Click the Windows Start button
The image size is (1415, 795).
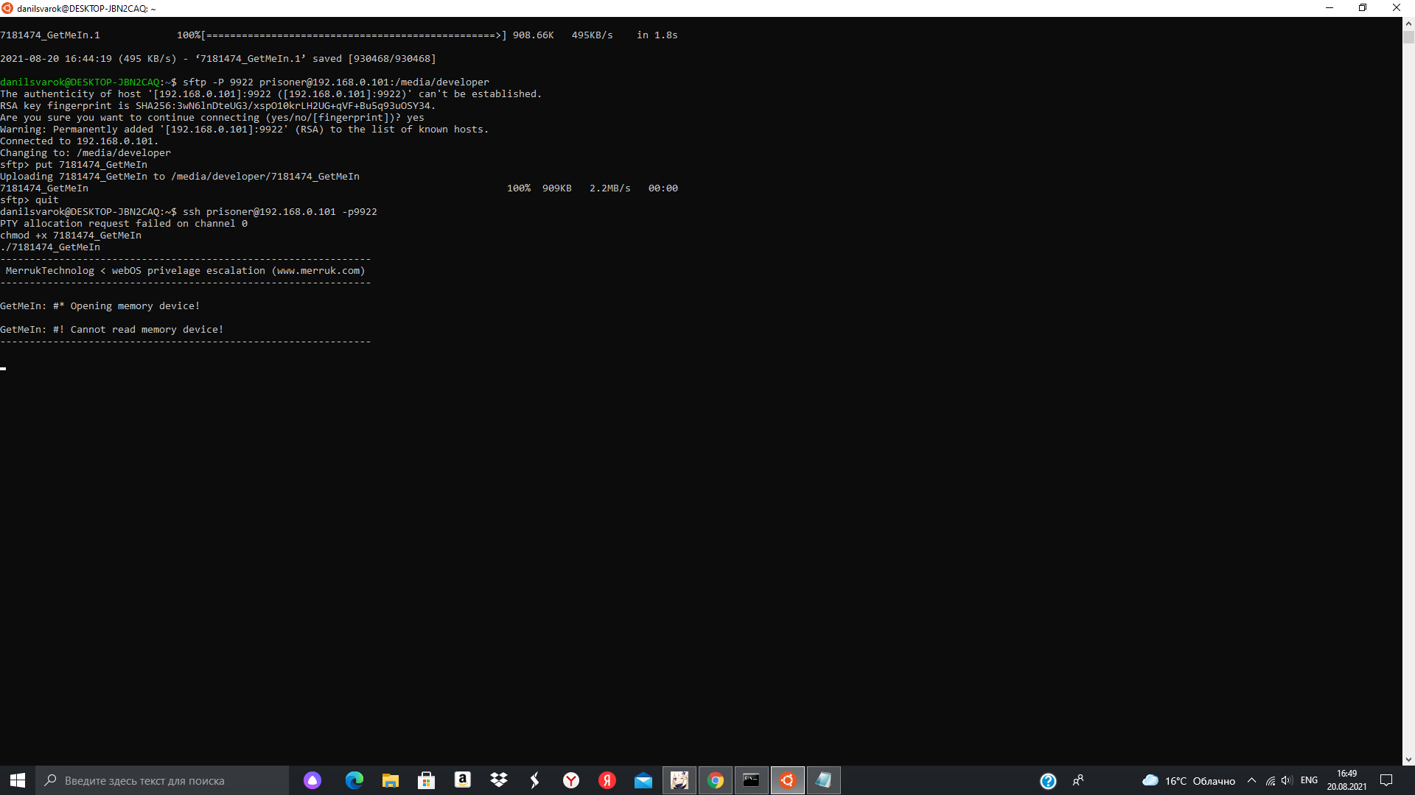18,780
